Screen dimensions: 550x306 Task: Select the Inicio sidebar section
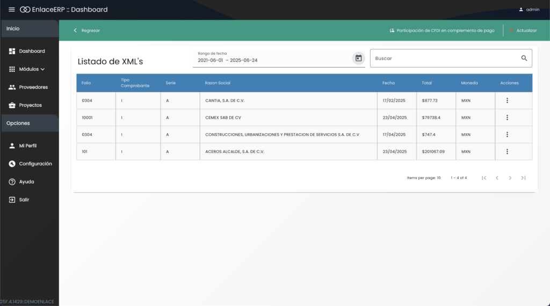pyautogui.click(x=30, y=28)
